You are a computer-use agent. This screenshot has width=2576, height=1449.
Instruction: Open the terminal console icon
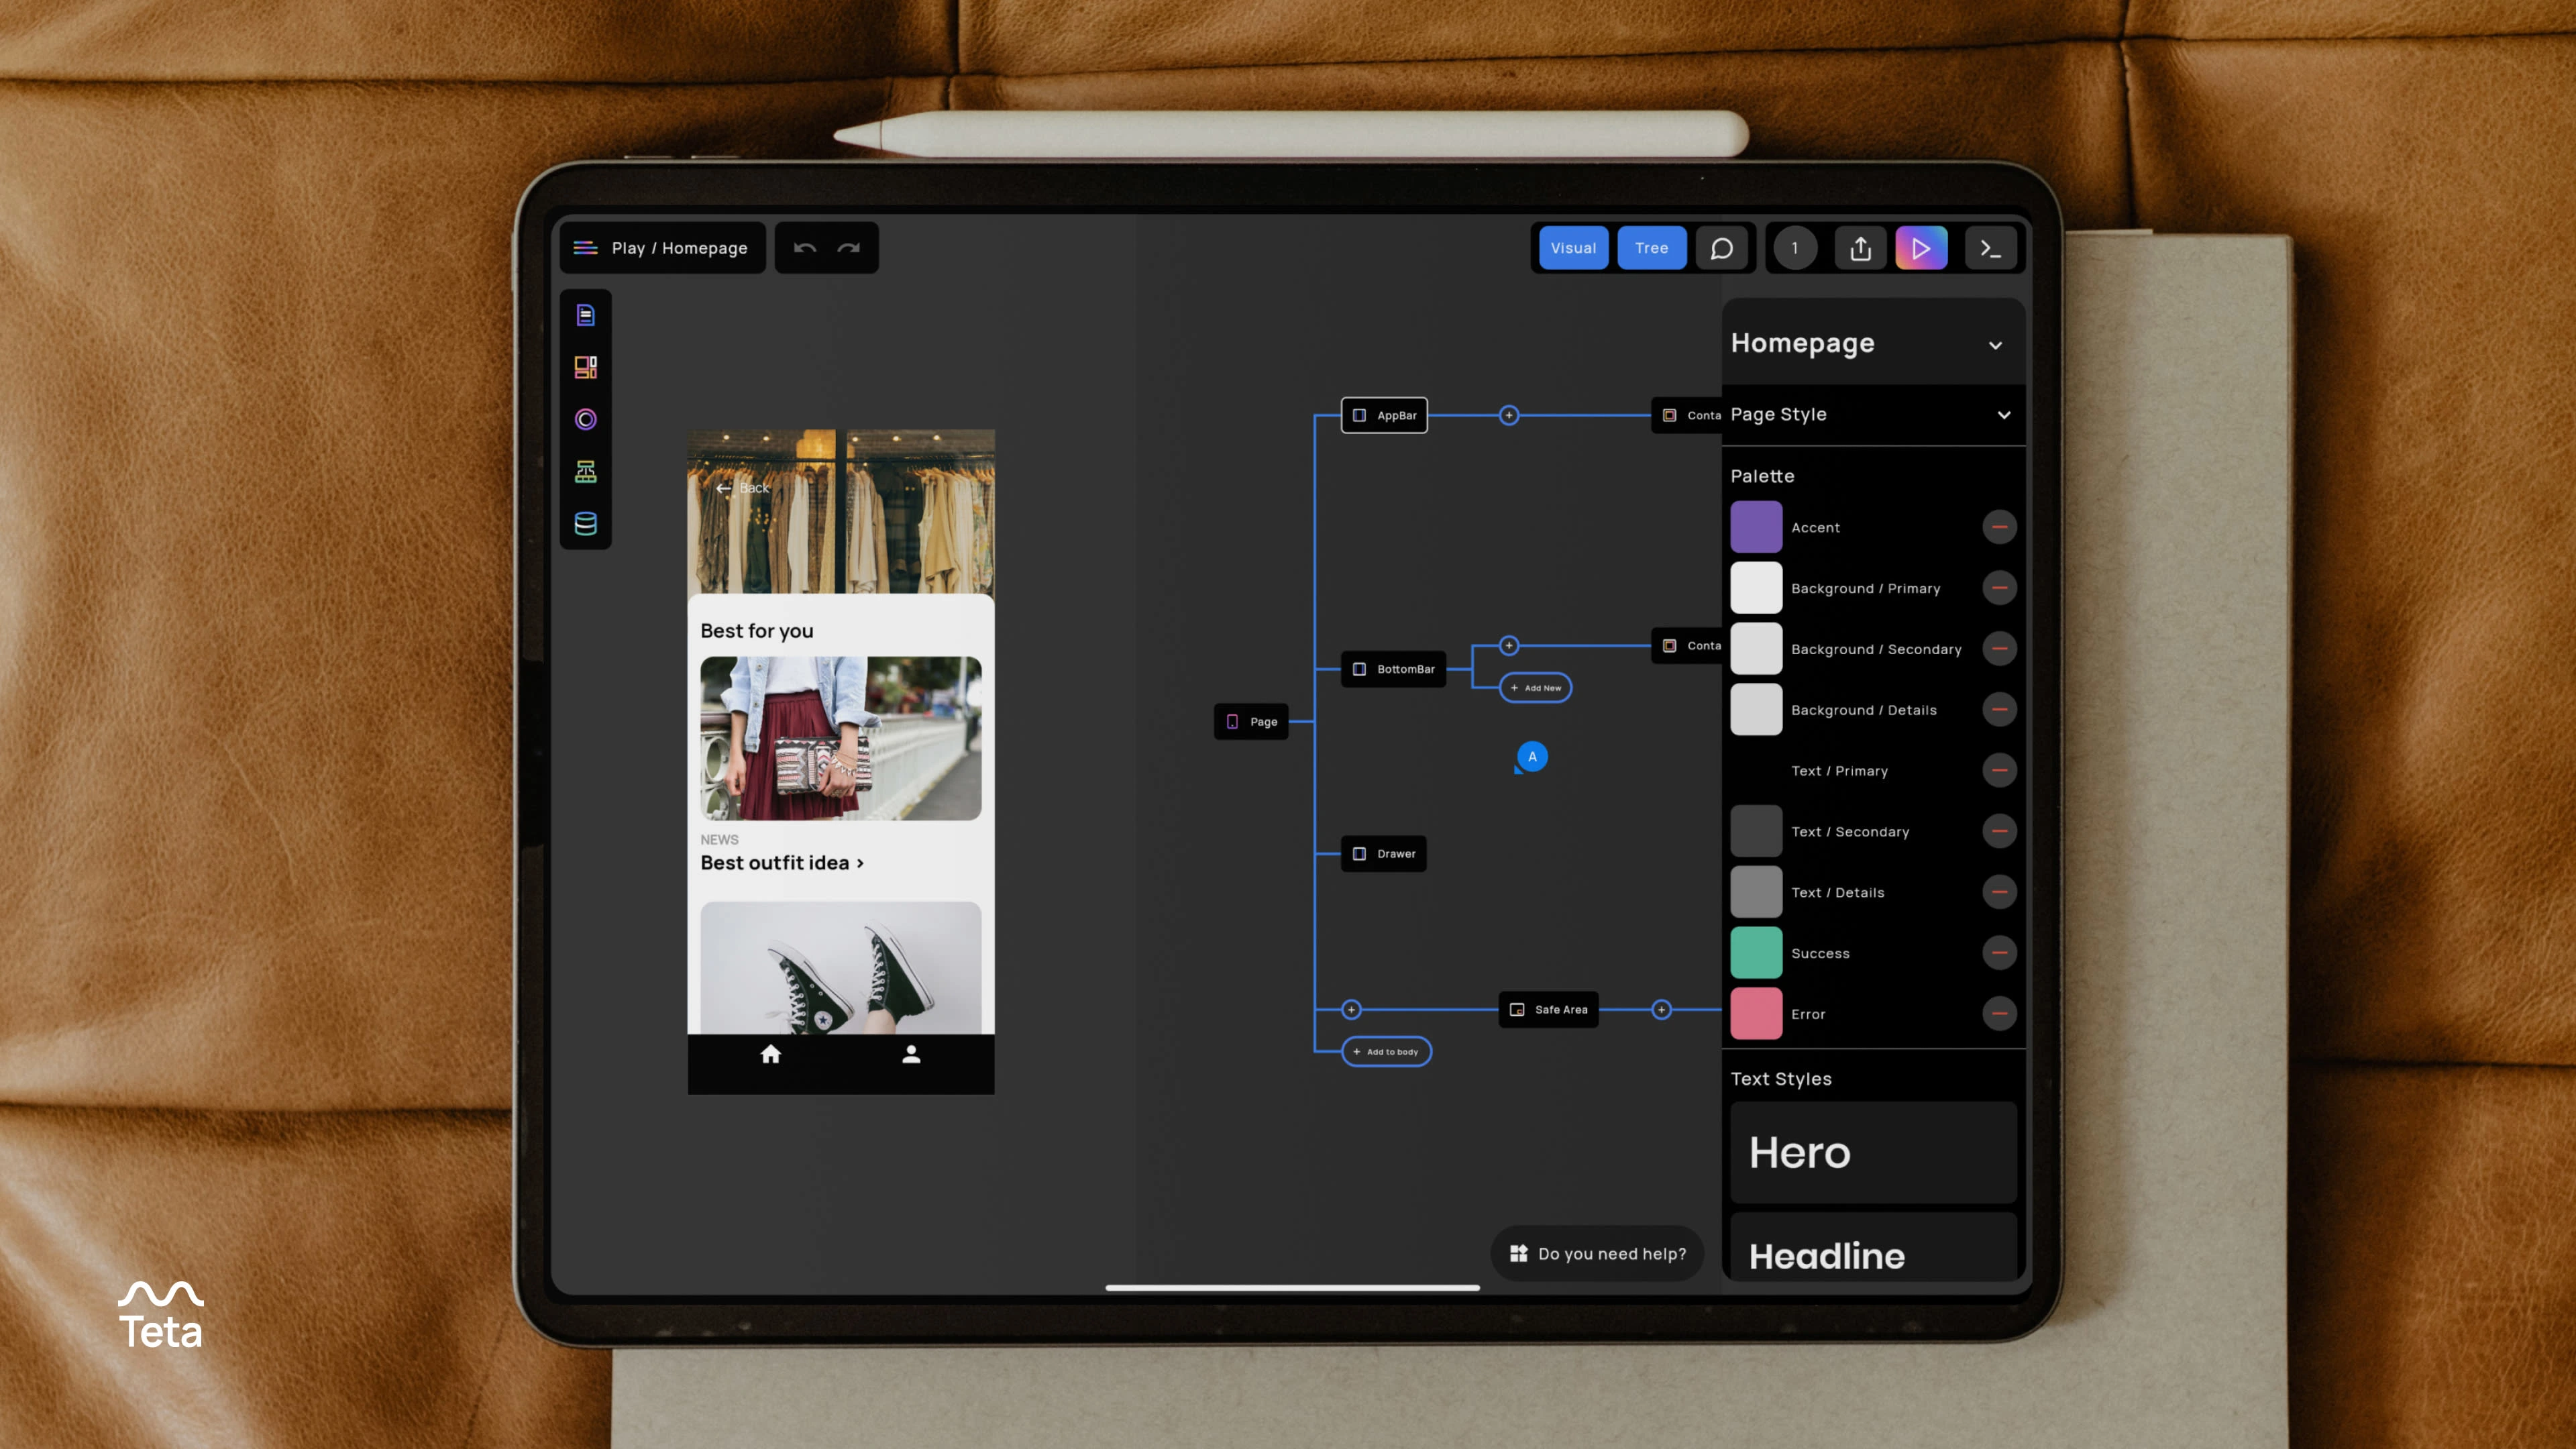(x=1990, y=248)
